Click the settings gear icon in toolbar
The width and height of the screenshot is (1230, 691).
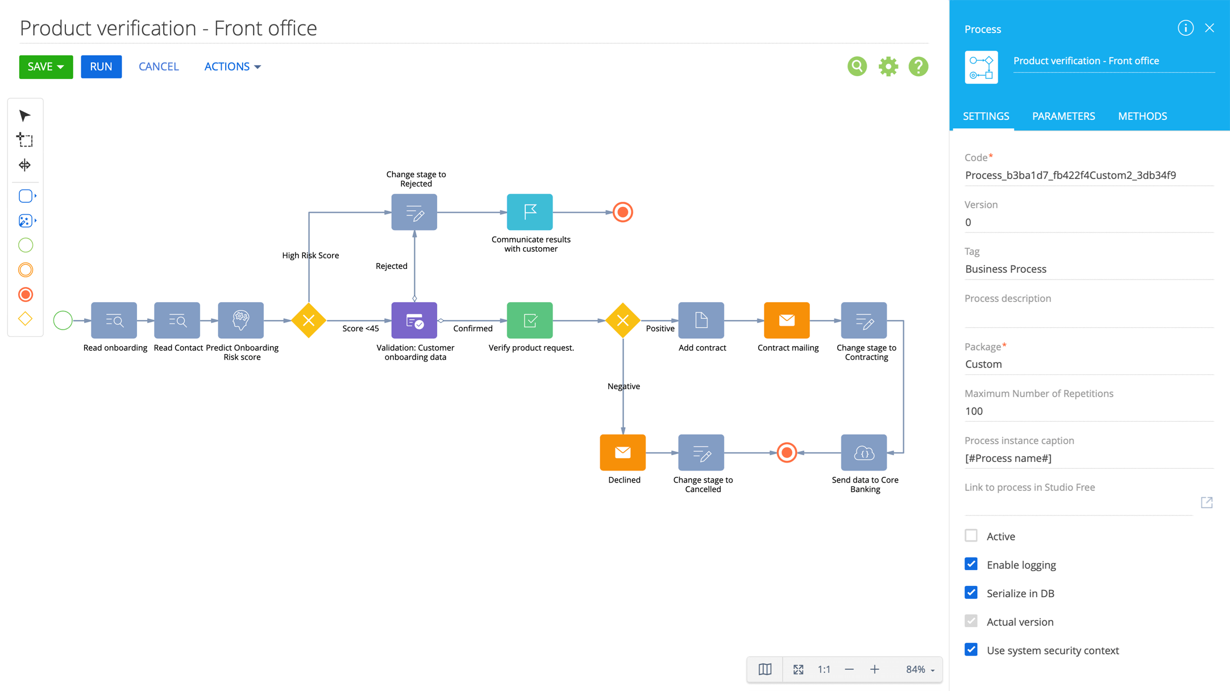888,66
